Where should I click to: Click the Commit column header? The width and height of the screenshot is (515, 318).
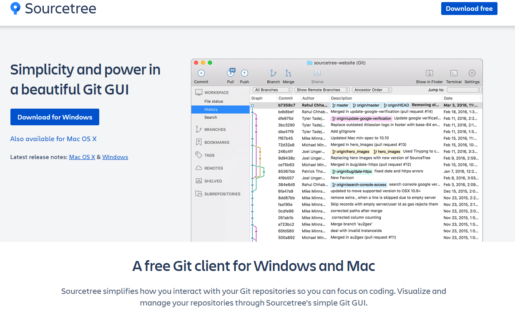click(x=286, y=99)
